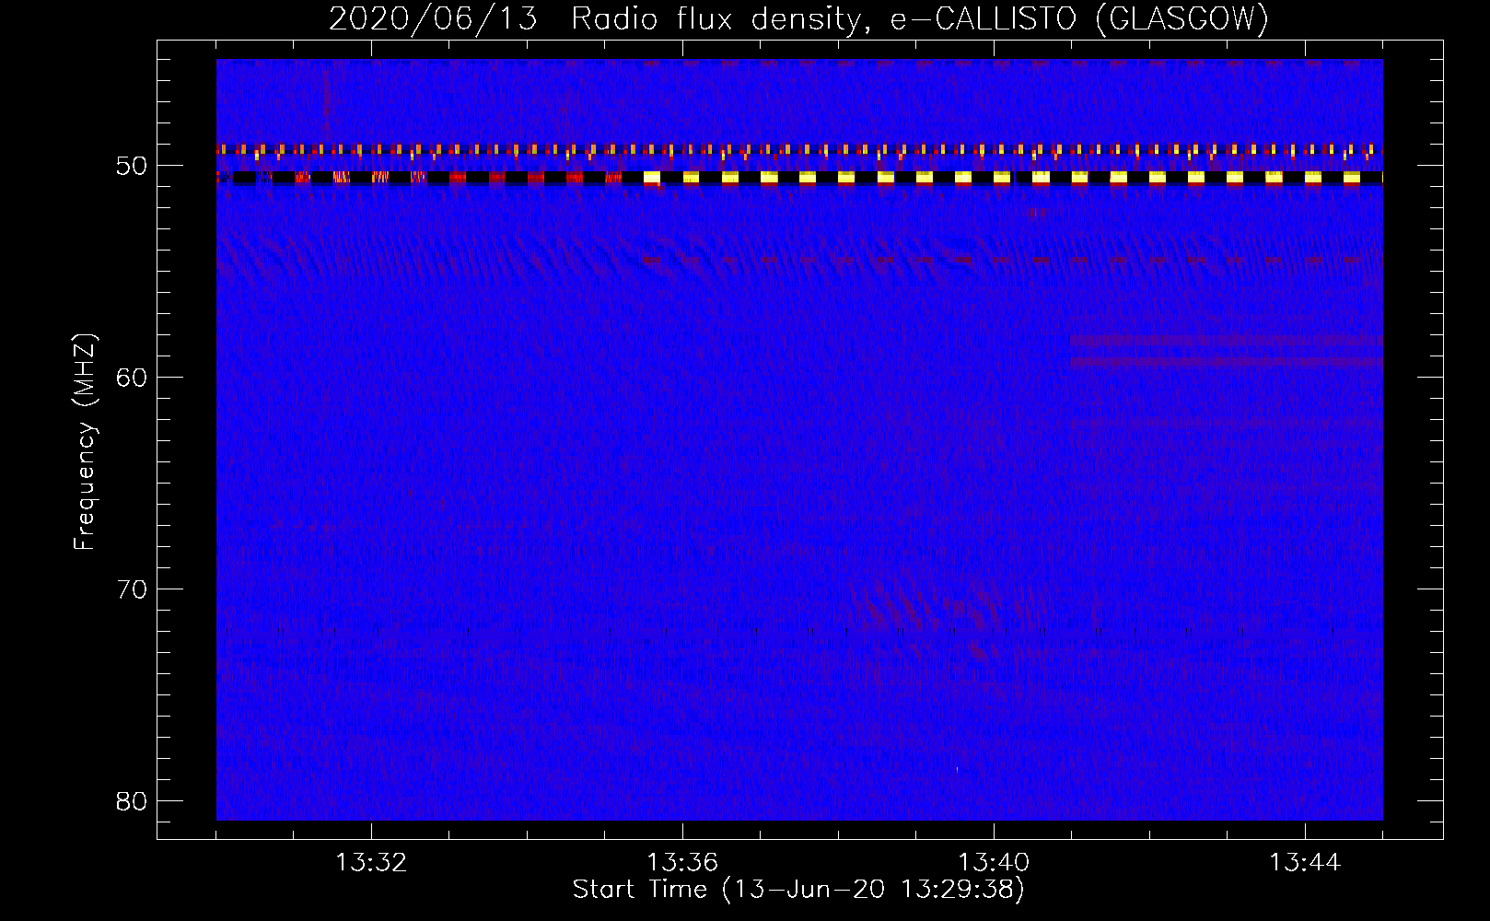This screenshot has height=921, width=1490.
Task: Click the 'e-CALLISTO (GLASGOW)' title text
Action: click(x=1079, y=18)
